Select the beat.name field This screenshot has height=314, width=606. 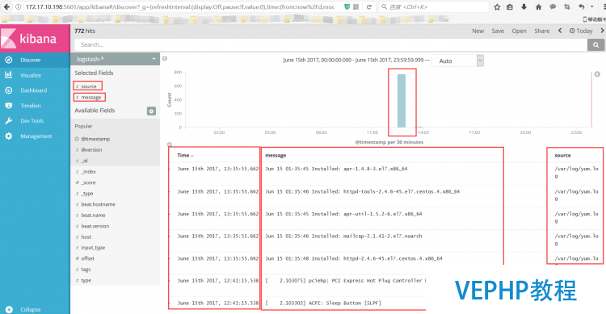93,216
